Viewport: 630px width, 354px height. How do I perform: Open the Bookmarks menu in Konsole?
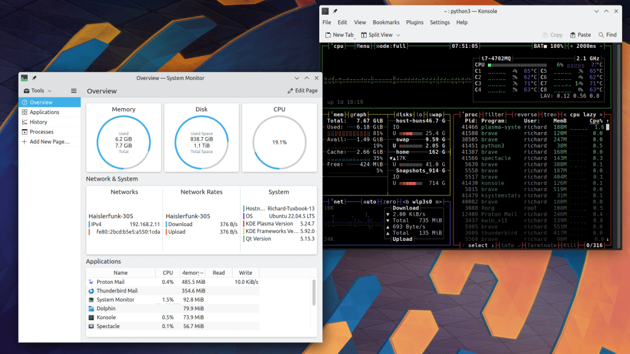coord(386,22)
